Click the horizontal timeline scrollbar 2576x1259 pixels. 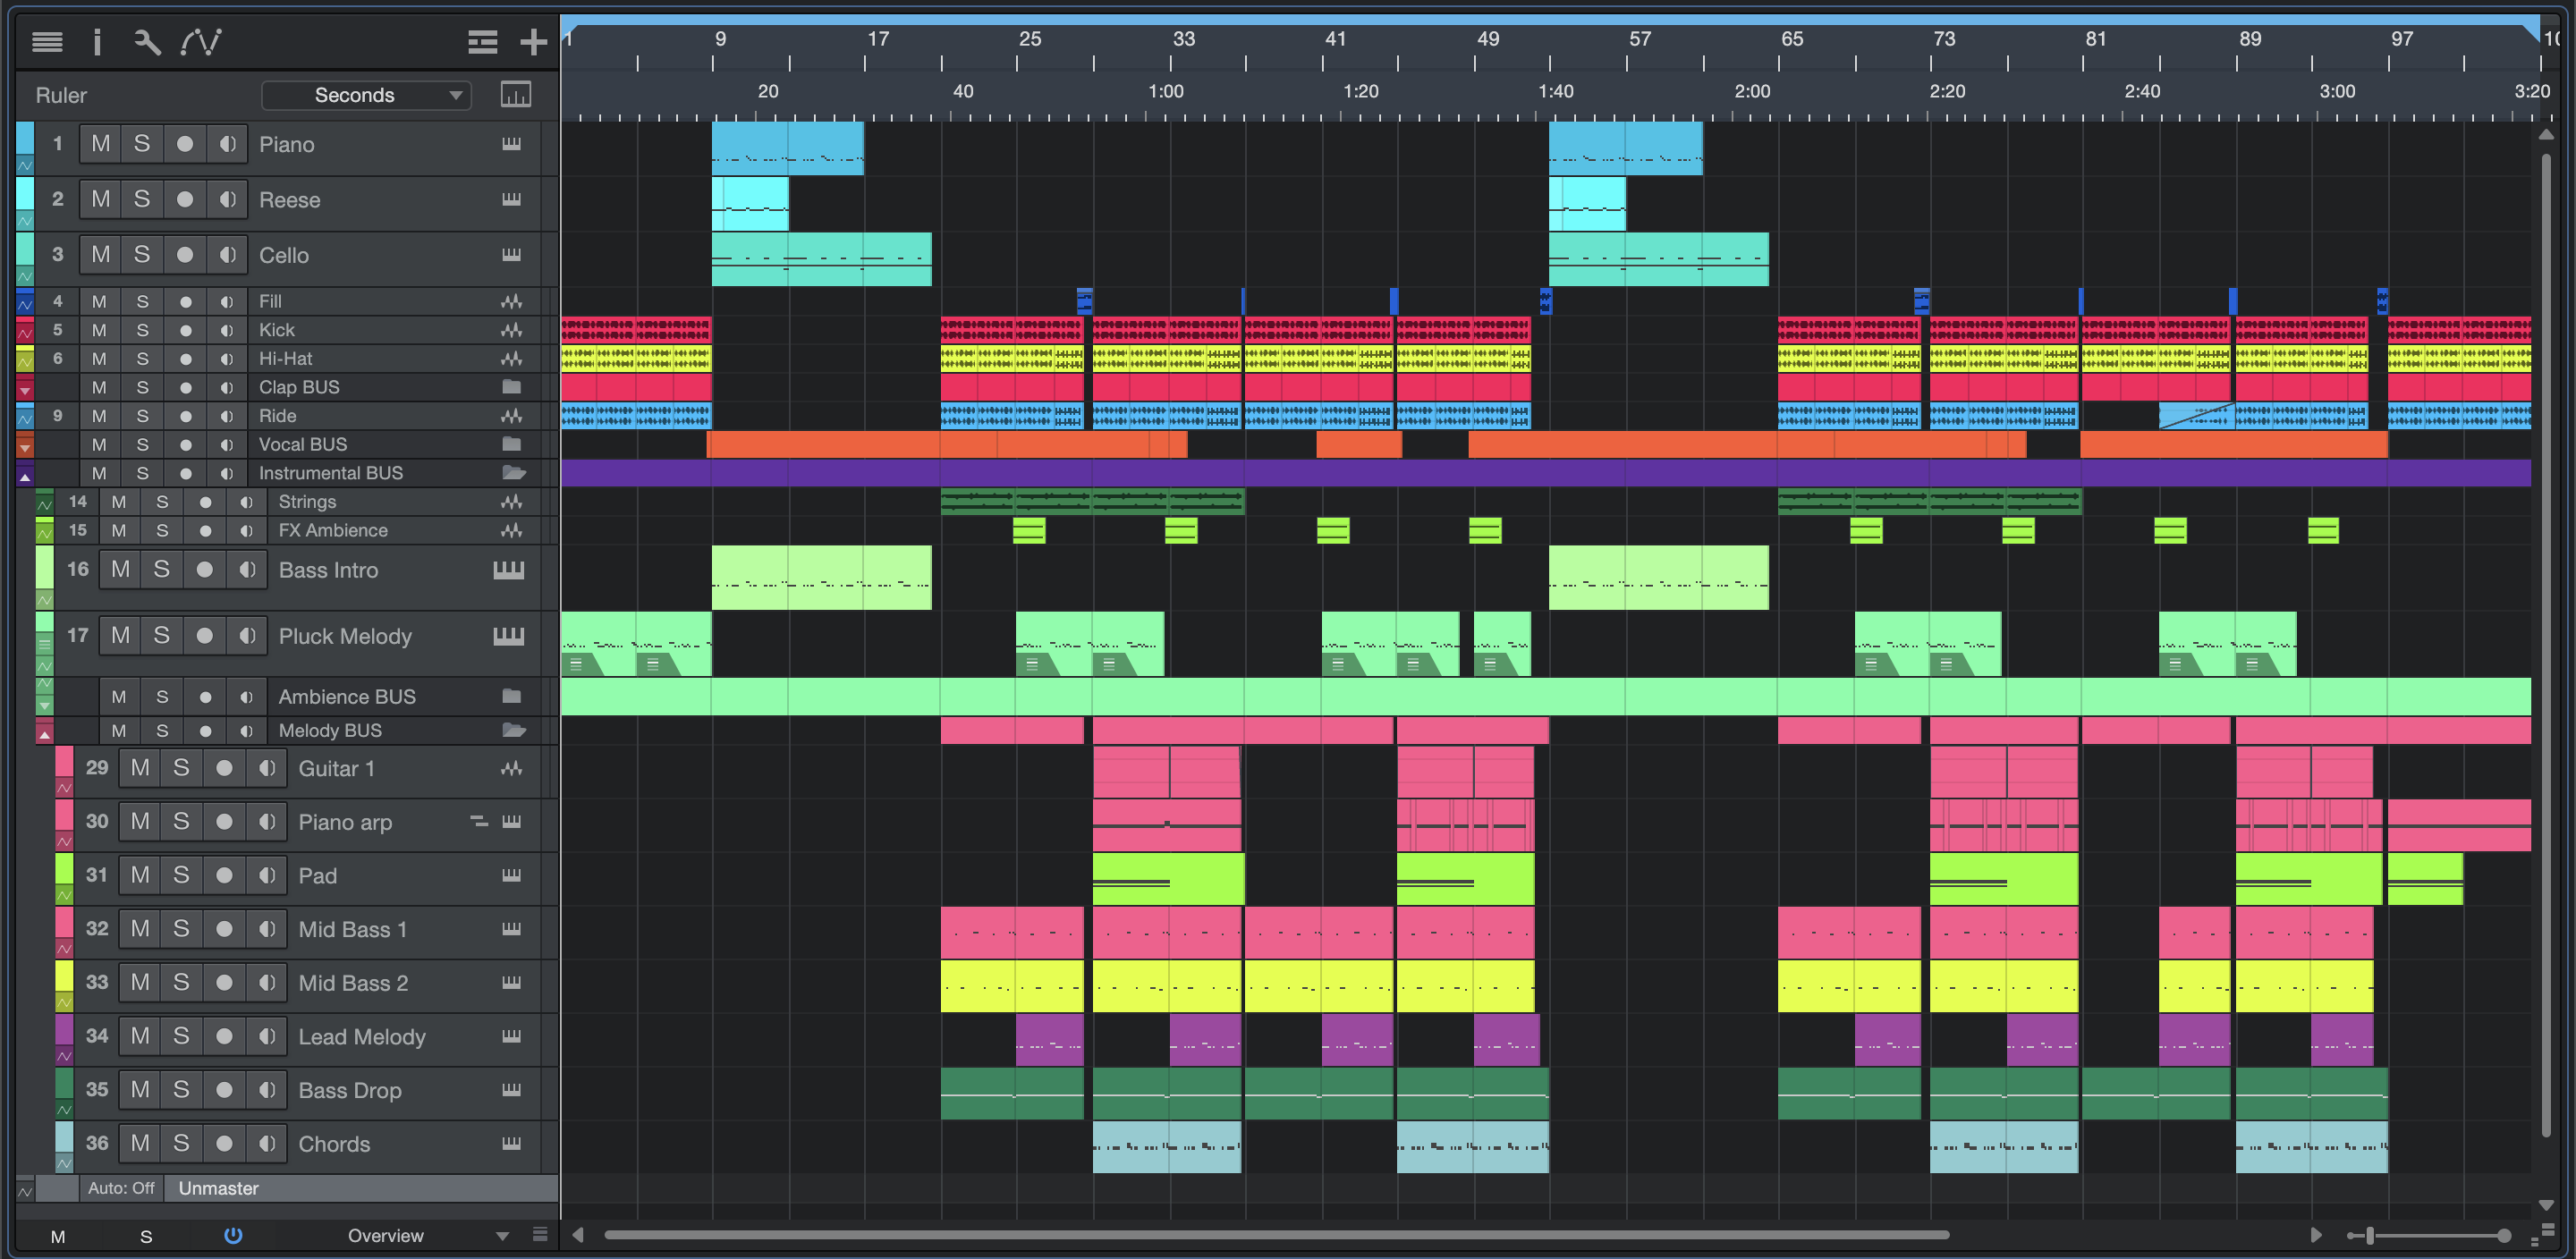pos(1276,1235)
